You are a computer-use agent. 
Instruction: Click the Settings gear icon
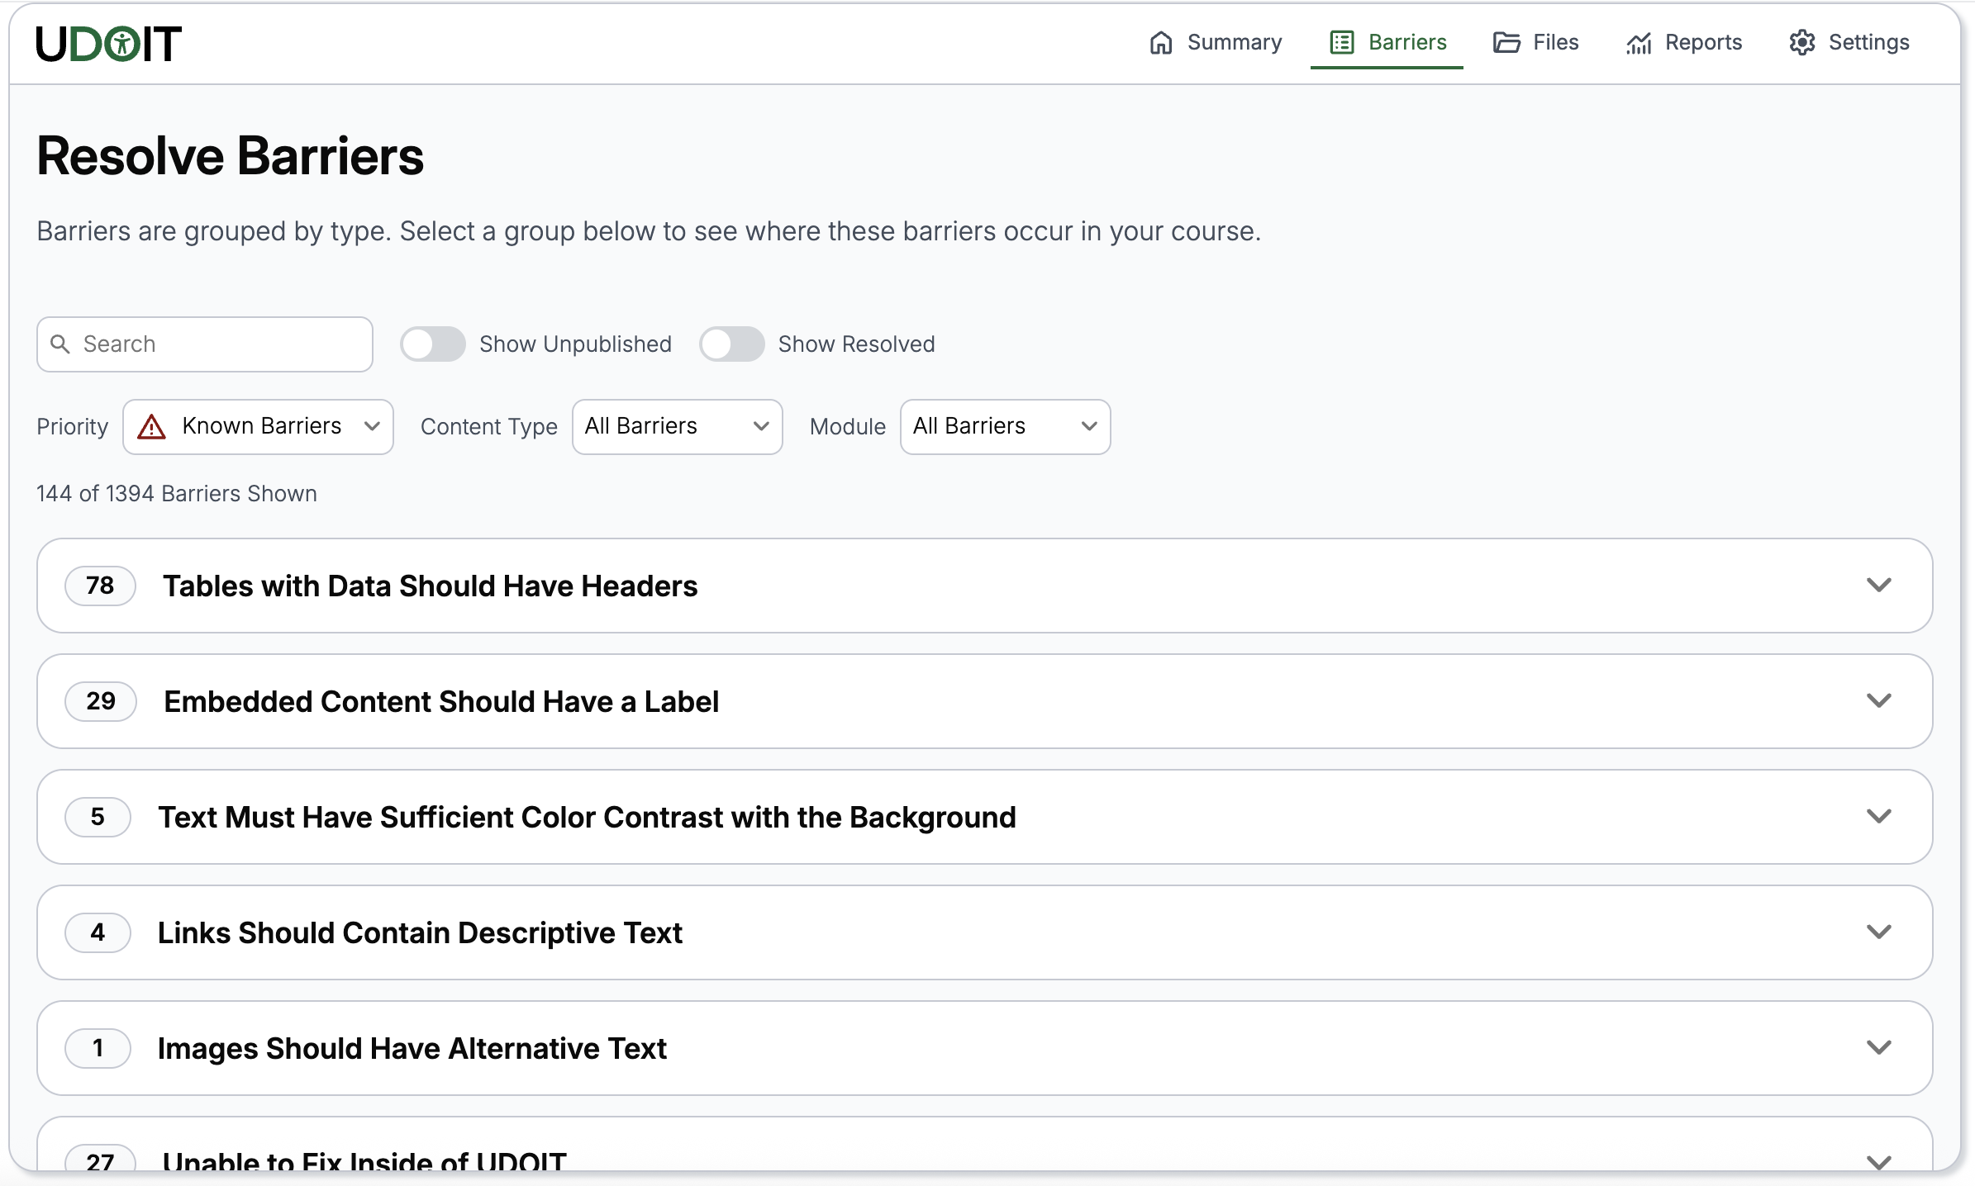[1802, 42]
